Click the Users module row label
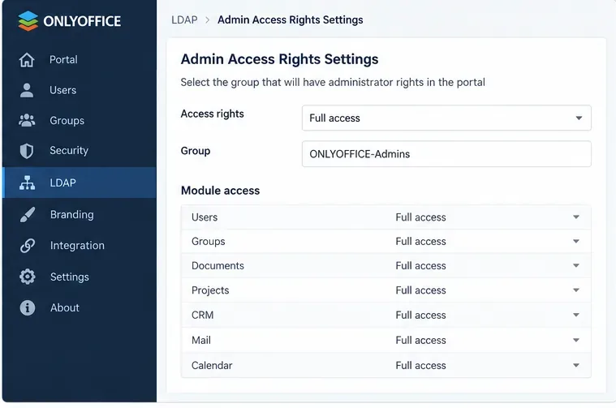 tap(205, 217)
